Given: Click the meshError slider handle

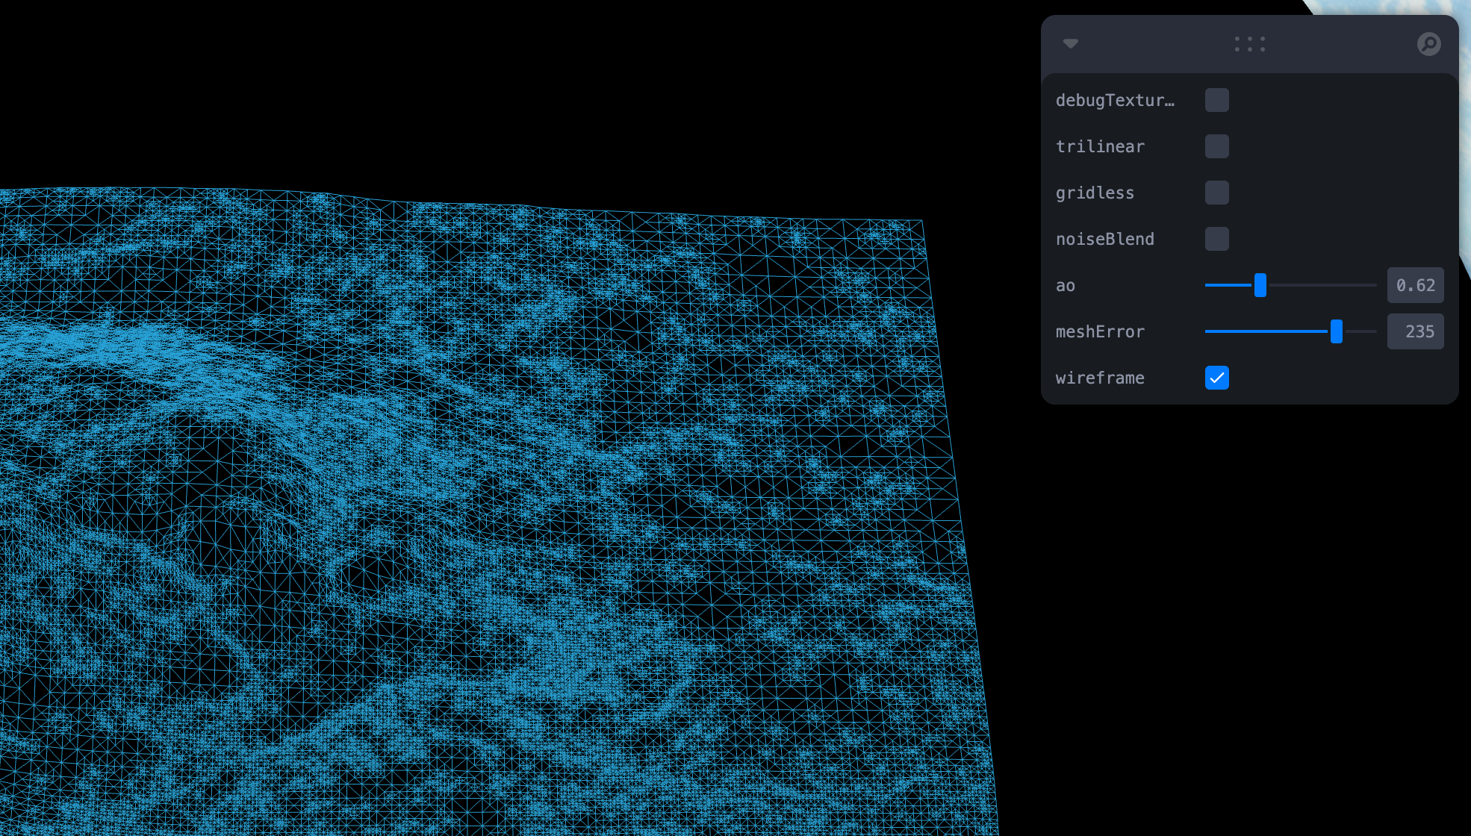Looking at the screenshot, I should pos(1337,331).
